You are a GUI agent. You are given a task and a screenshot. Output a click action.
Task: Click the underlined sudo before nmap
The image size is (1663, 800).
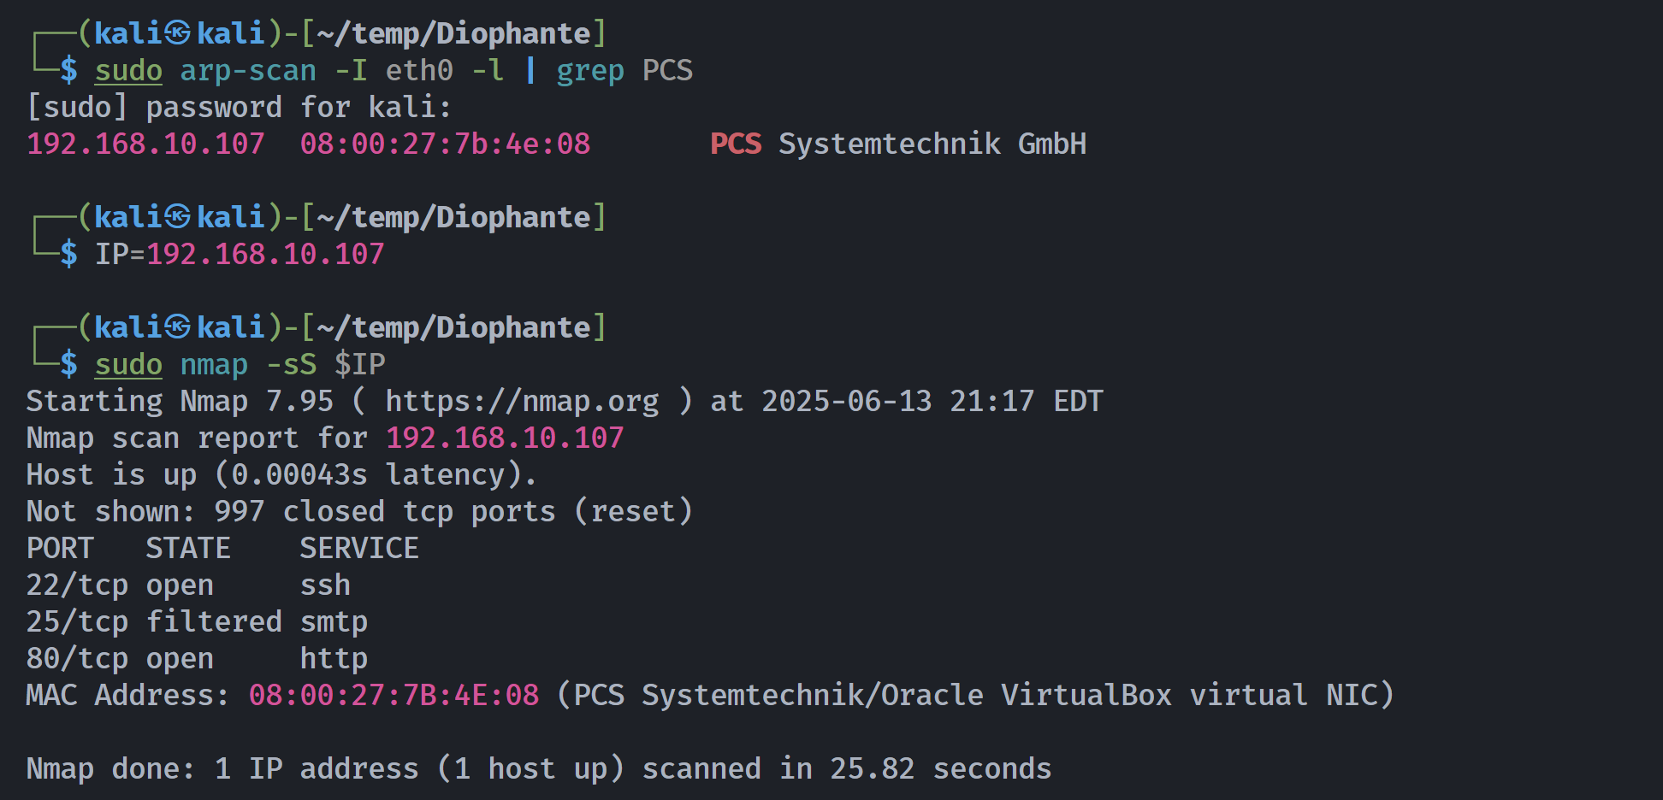128,364
